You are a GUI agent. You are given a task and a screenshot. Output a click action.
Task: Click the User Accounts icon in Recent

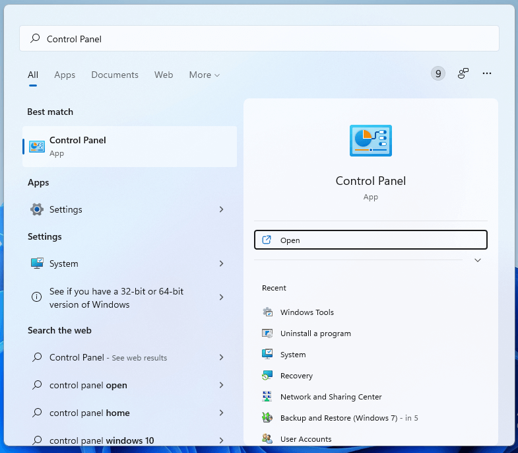pyautogui.click(x=267, y=438)
